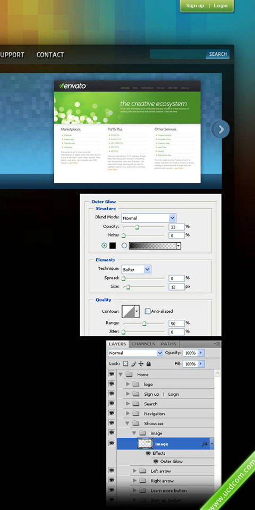Select the solid color glow radio button
255x510 pixels.
point(105,245)
